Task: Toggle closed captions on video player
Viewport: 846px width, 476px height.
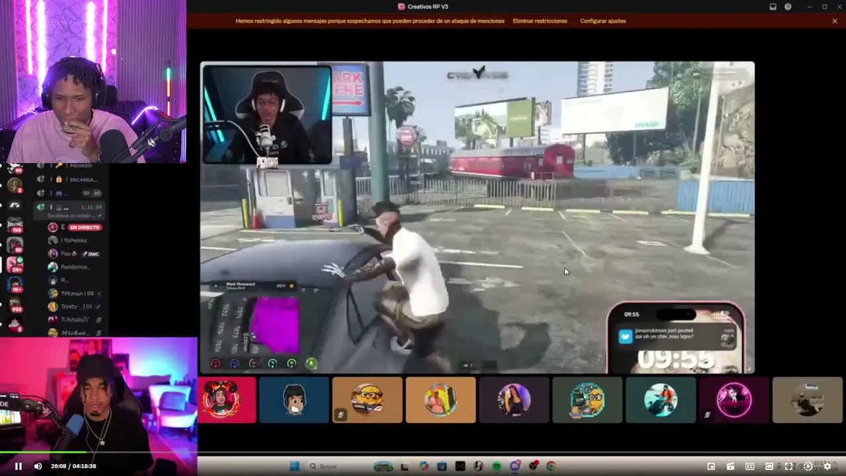Action: pos(750,466)
